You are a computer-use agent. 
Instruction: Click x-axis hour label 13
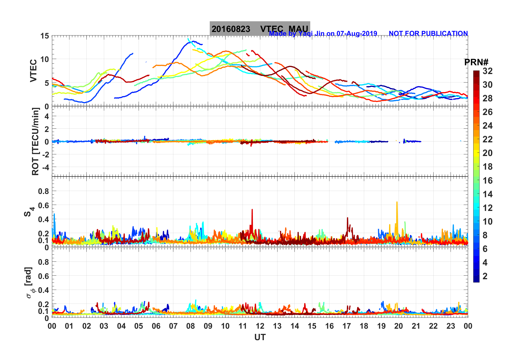pos(277,326)
